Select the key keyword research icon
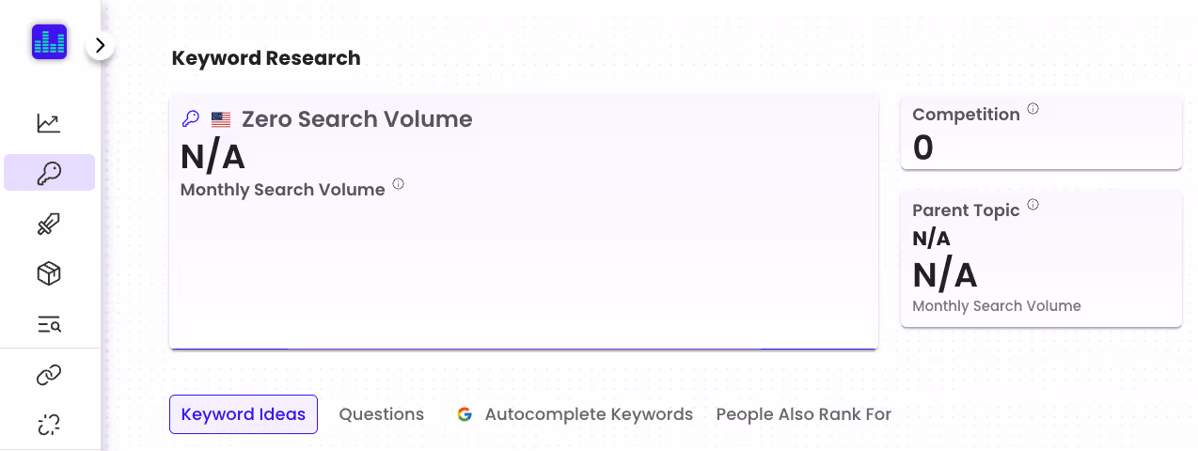Viewport: 1198px width, 451px height. (x=49, y=173)
